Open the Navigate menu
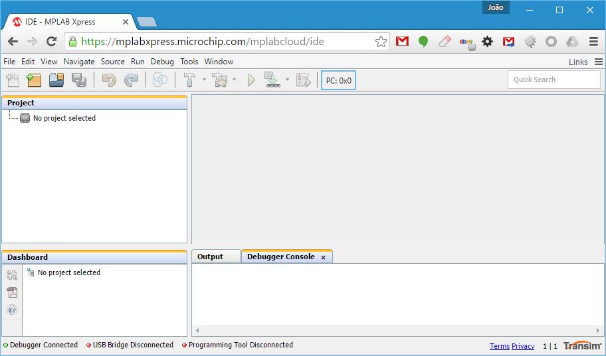This screenshot has width=606, height=356. tap(79, 62)
